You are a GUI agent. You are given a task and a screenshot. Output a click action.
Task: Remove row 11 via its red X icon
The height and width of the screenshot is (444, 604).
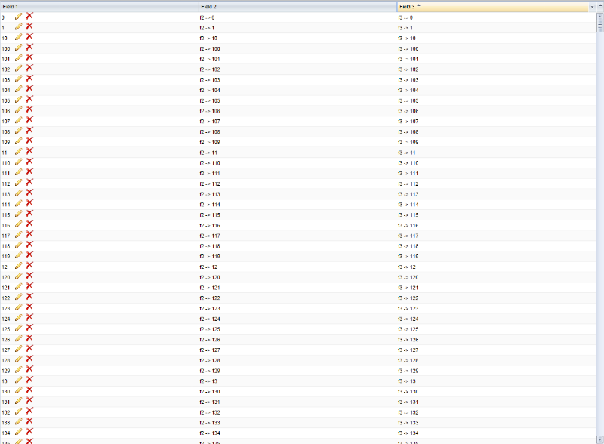click(29, 151)
